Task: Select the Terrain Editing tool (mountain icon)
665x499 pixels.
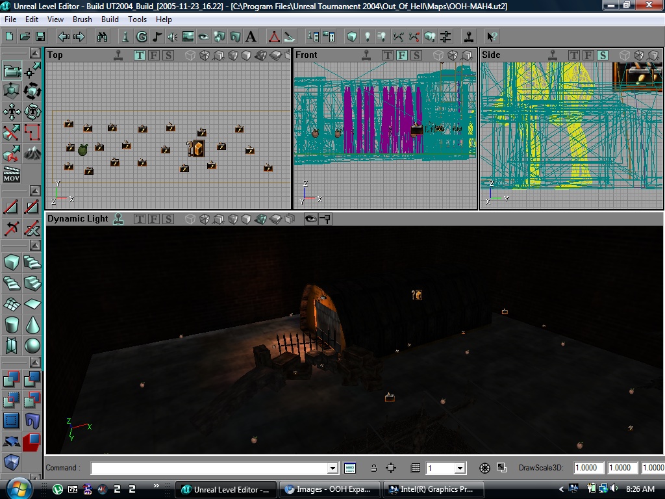Action: pos(32,153)
